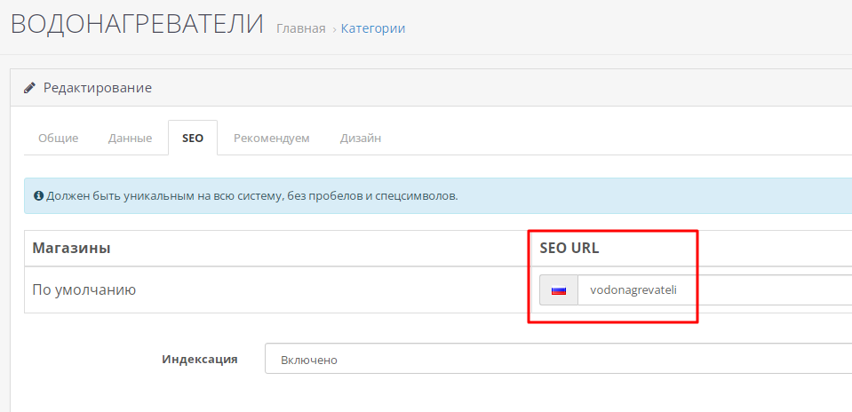
Task: Click the blue uniqueness notice text
Action: [x=251, y=195]
